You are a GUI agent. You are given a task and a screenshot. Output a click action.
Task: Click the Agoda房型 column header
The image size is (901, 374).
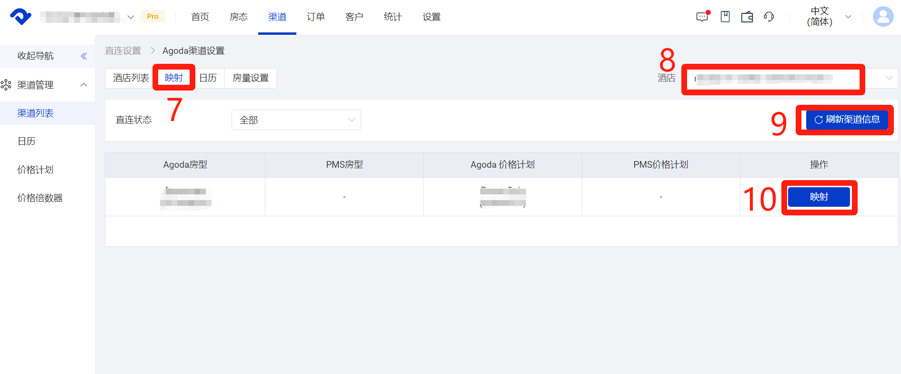tap(185, 165)
